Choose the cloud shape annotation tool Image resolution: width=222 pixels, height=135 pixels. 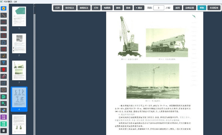point(4,42)
